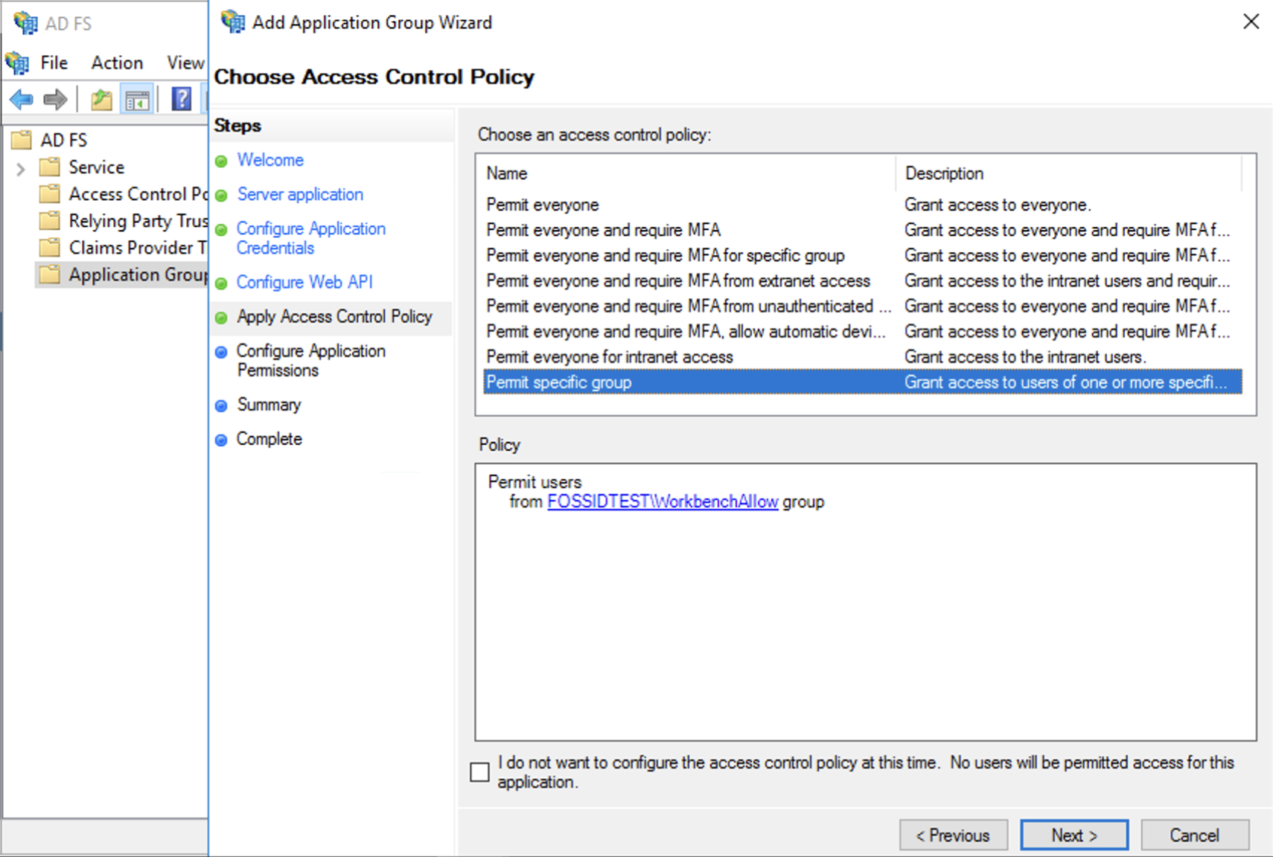This screenshot has width=1273, height=857.
Task: Select the Apply Access Control Policy step
Action: tap(334, 317)
